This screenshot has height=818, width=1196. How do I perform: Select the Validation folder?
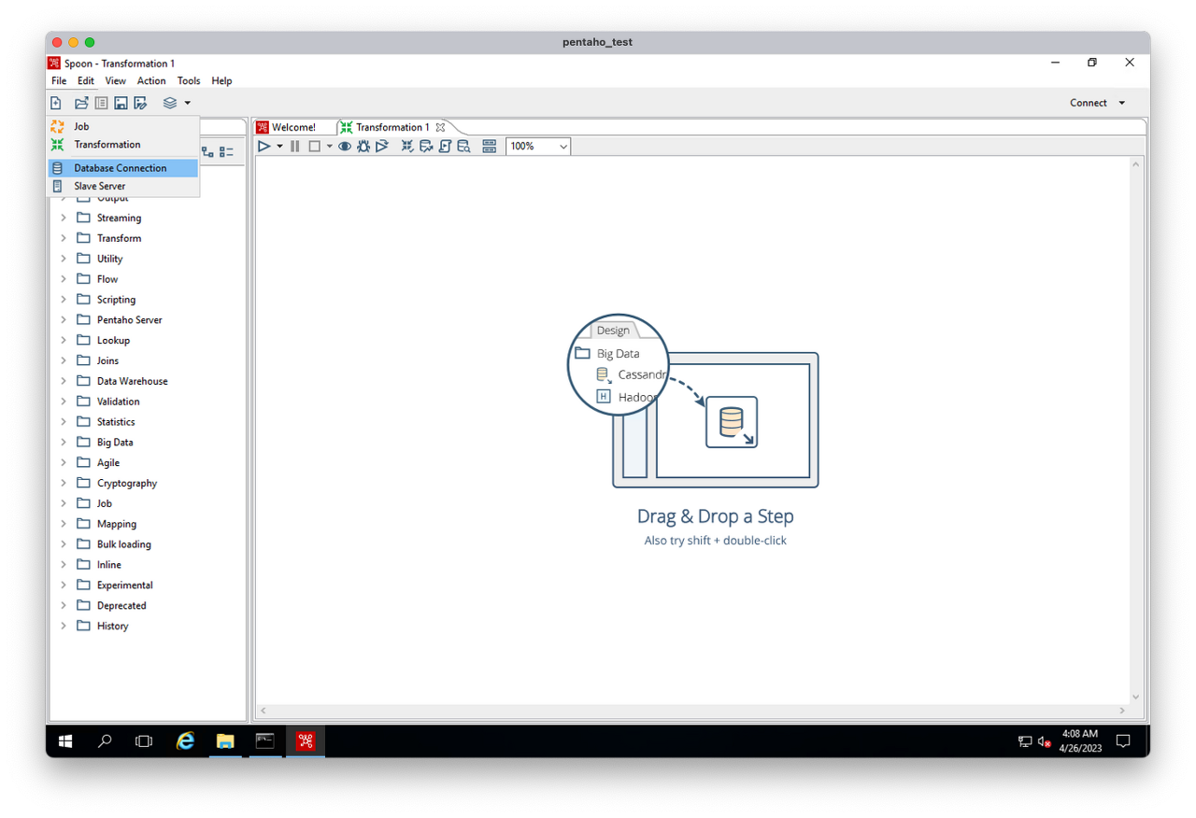click(x=118, y=402)
